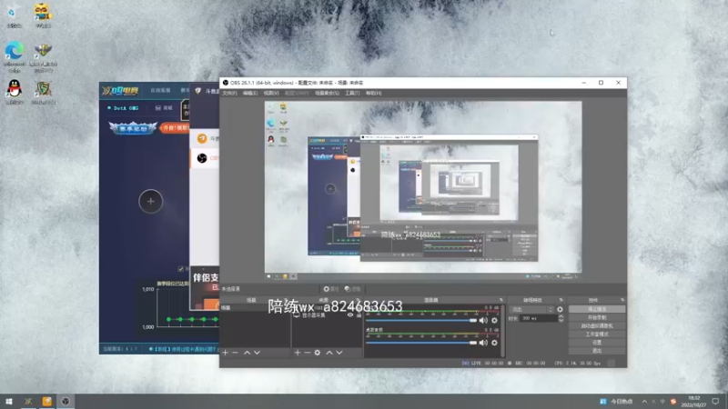Click the audio mixer vertical scrollbar
Viewport: 728px width, 409px height.
pyautogui.click(x=502, y=331)
